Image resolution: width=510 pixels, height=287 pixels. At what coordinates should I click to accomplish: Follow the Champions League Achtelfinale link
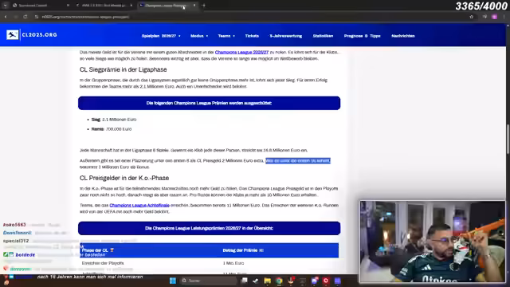(x=139, y=206)
